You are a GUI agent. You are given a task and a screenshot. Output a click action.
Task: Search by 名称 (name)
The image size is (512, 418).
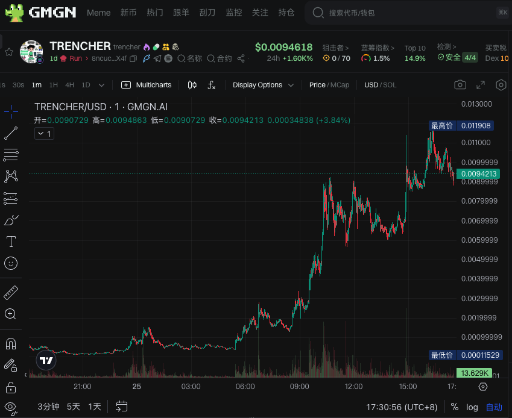190,58
